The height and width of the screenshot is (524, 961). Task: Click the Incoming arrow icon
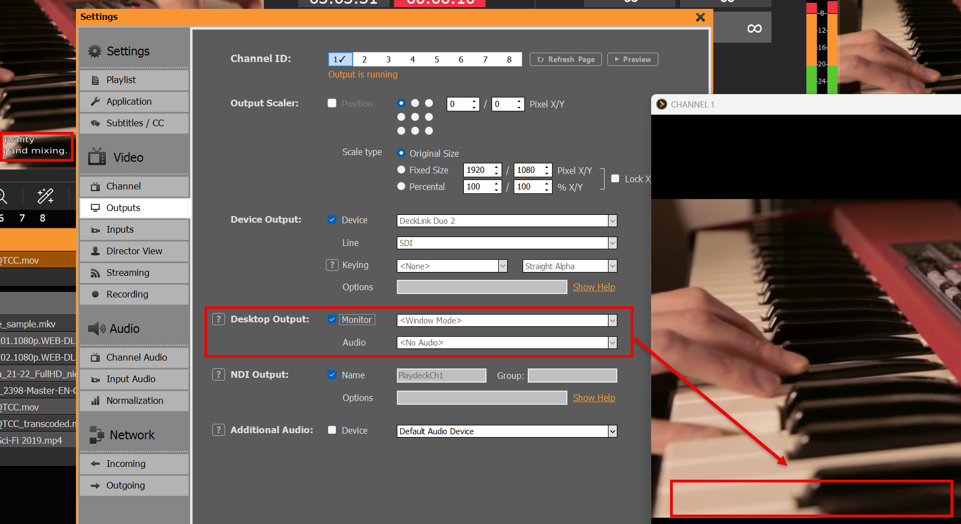click(95, 464)
